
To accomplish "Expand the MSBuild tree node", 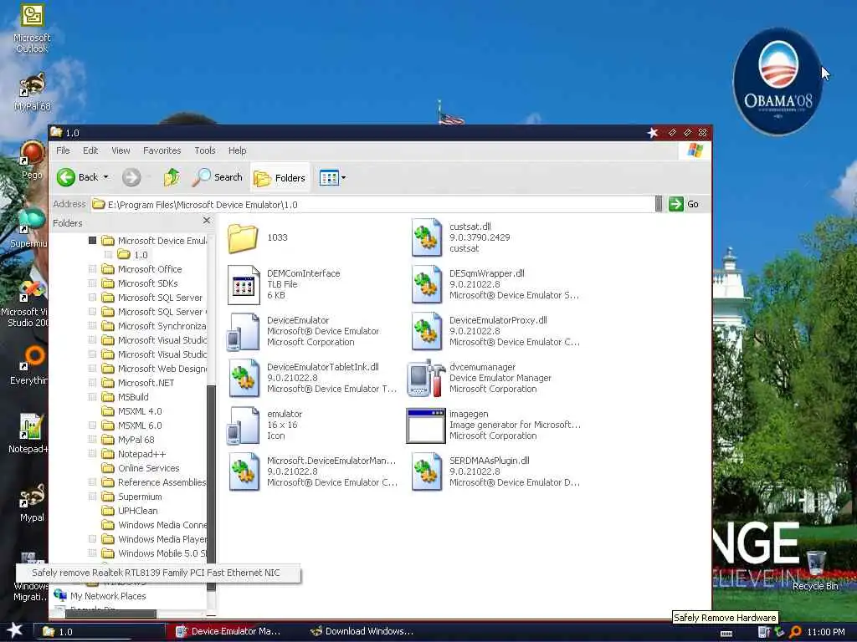I will coord(92,396).
